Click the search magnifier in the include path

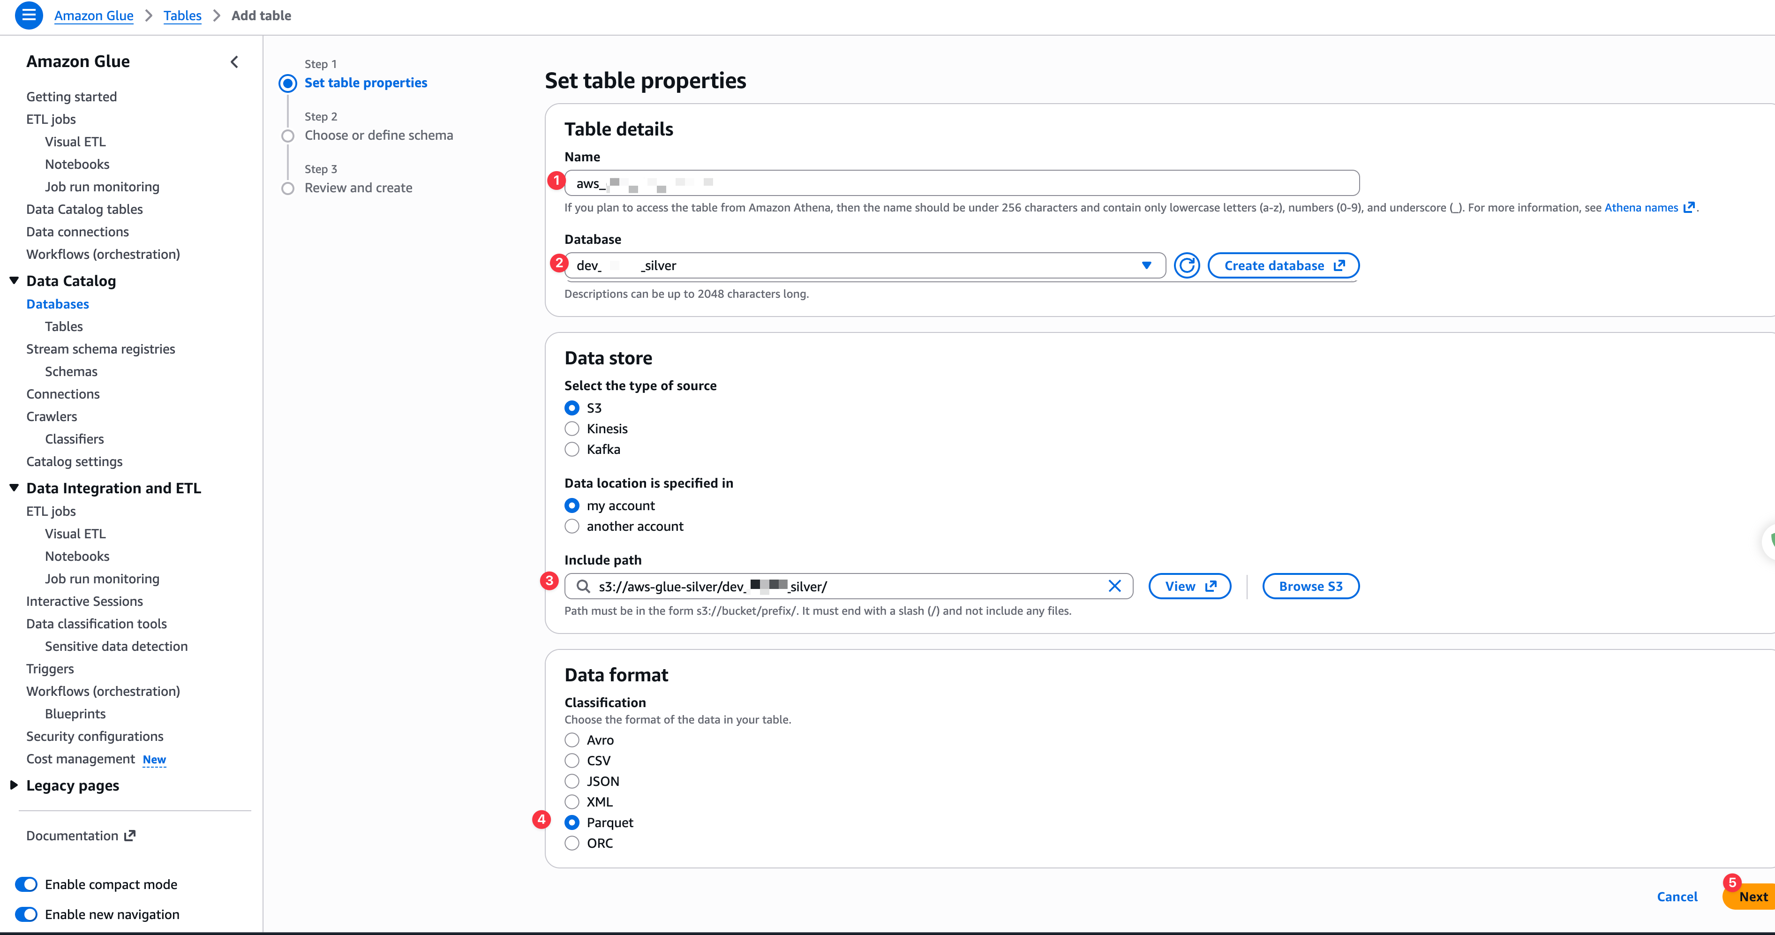(x=583, y=586)
